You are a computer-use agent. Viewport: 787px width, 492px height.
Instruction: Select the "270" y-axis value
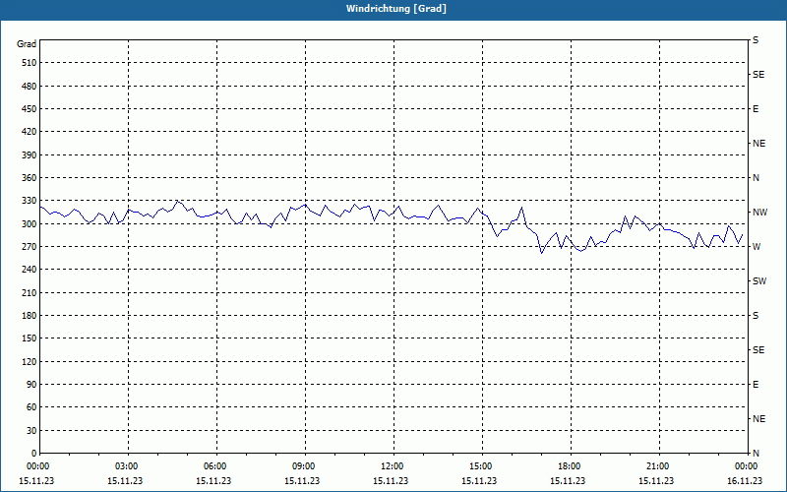coord(30,247)
